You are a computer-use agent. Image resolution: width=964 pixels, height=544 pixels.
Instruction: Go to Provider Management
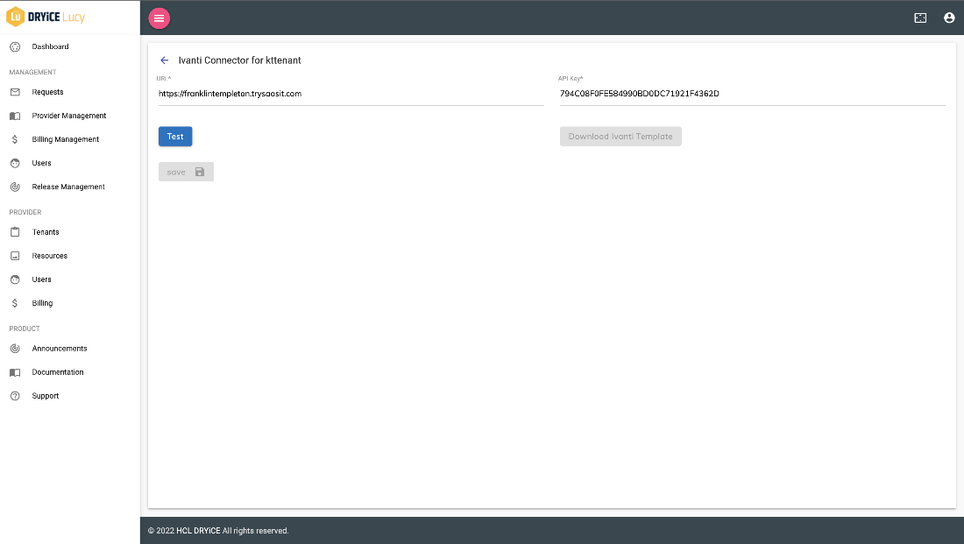pos(69,116)
